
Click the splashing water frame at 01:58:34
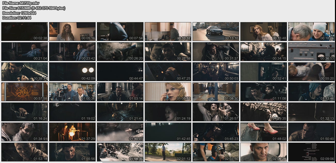120,152
